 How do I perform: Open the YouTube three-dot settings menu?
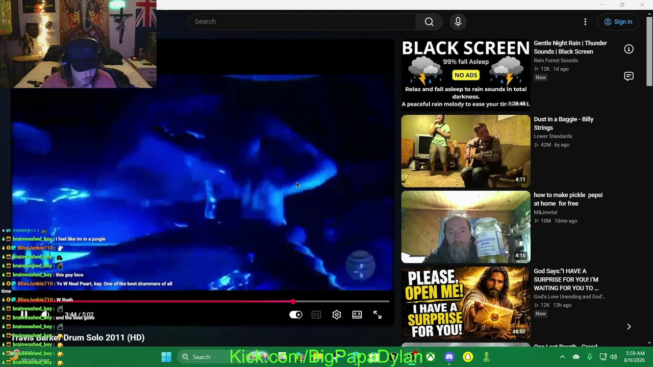tap(585, 22)
